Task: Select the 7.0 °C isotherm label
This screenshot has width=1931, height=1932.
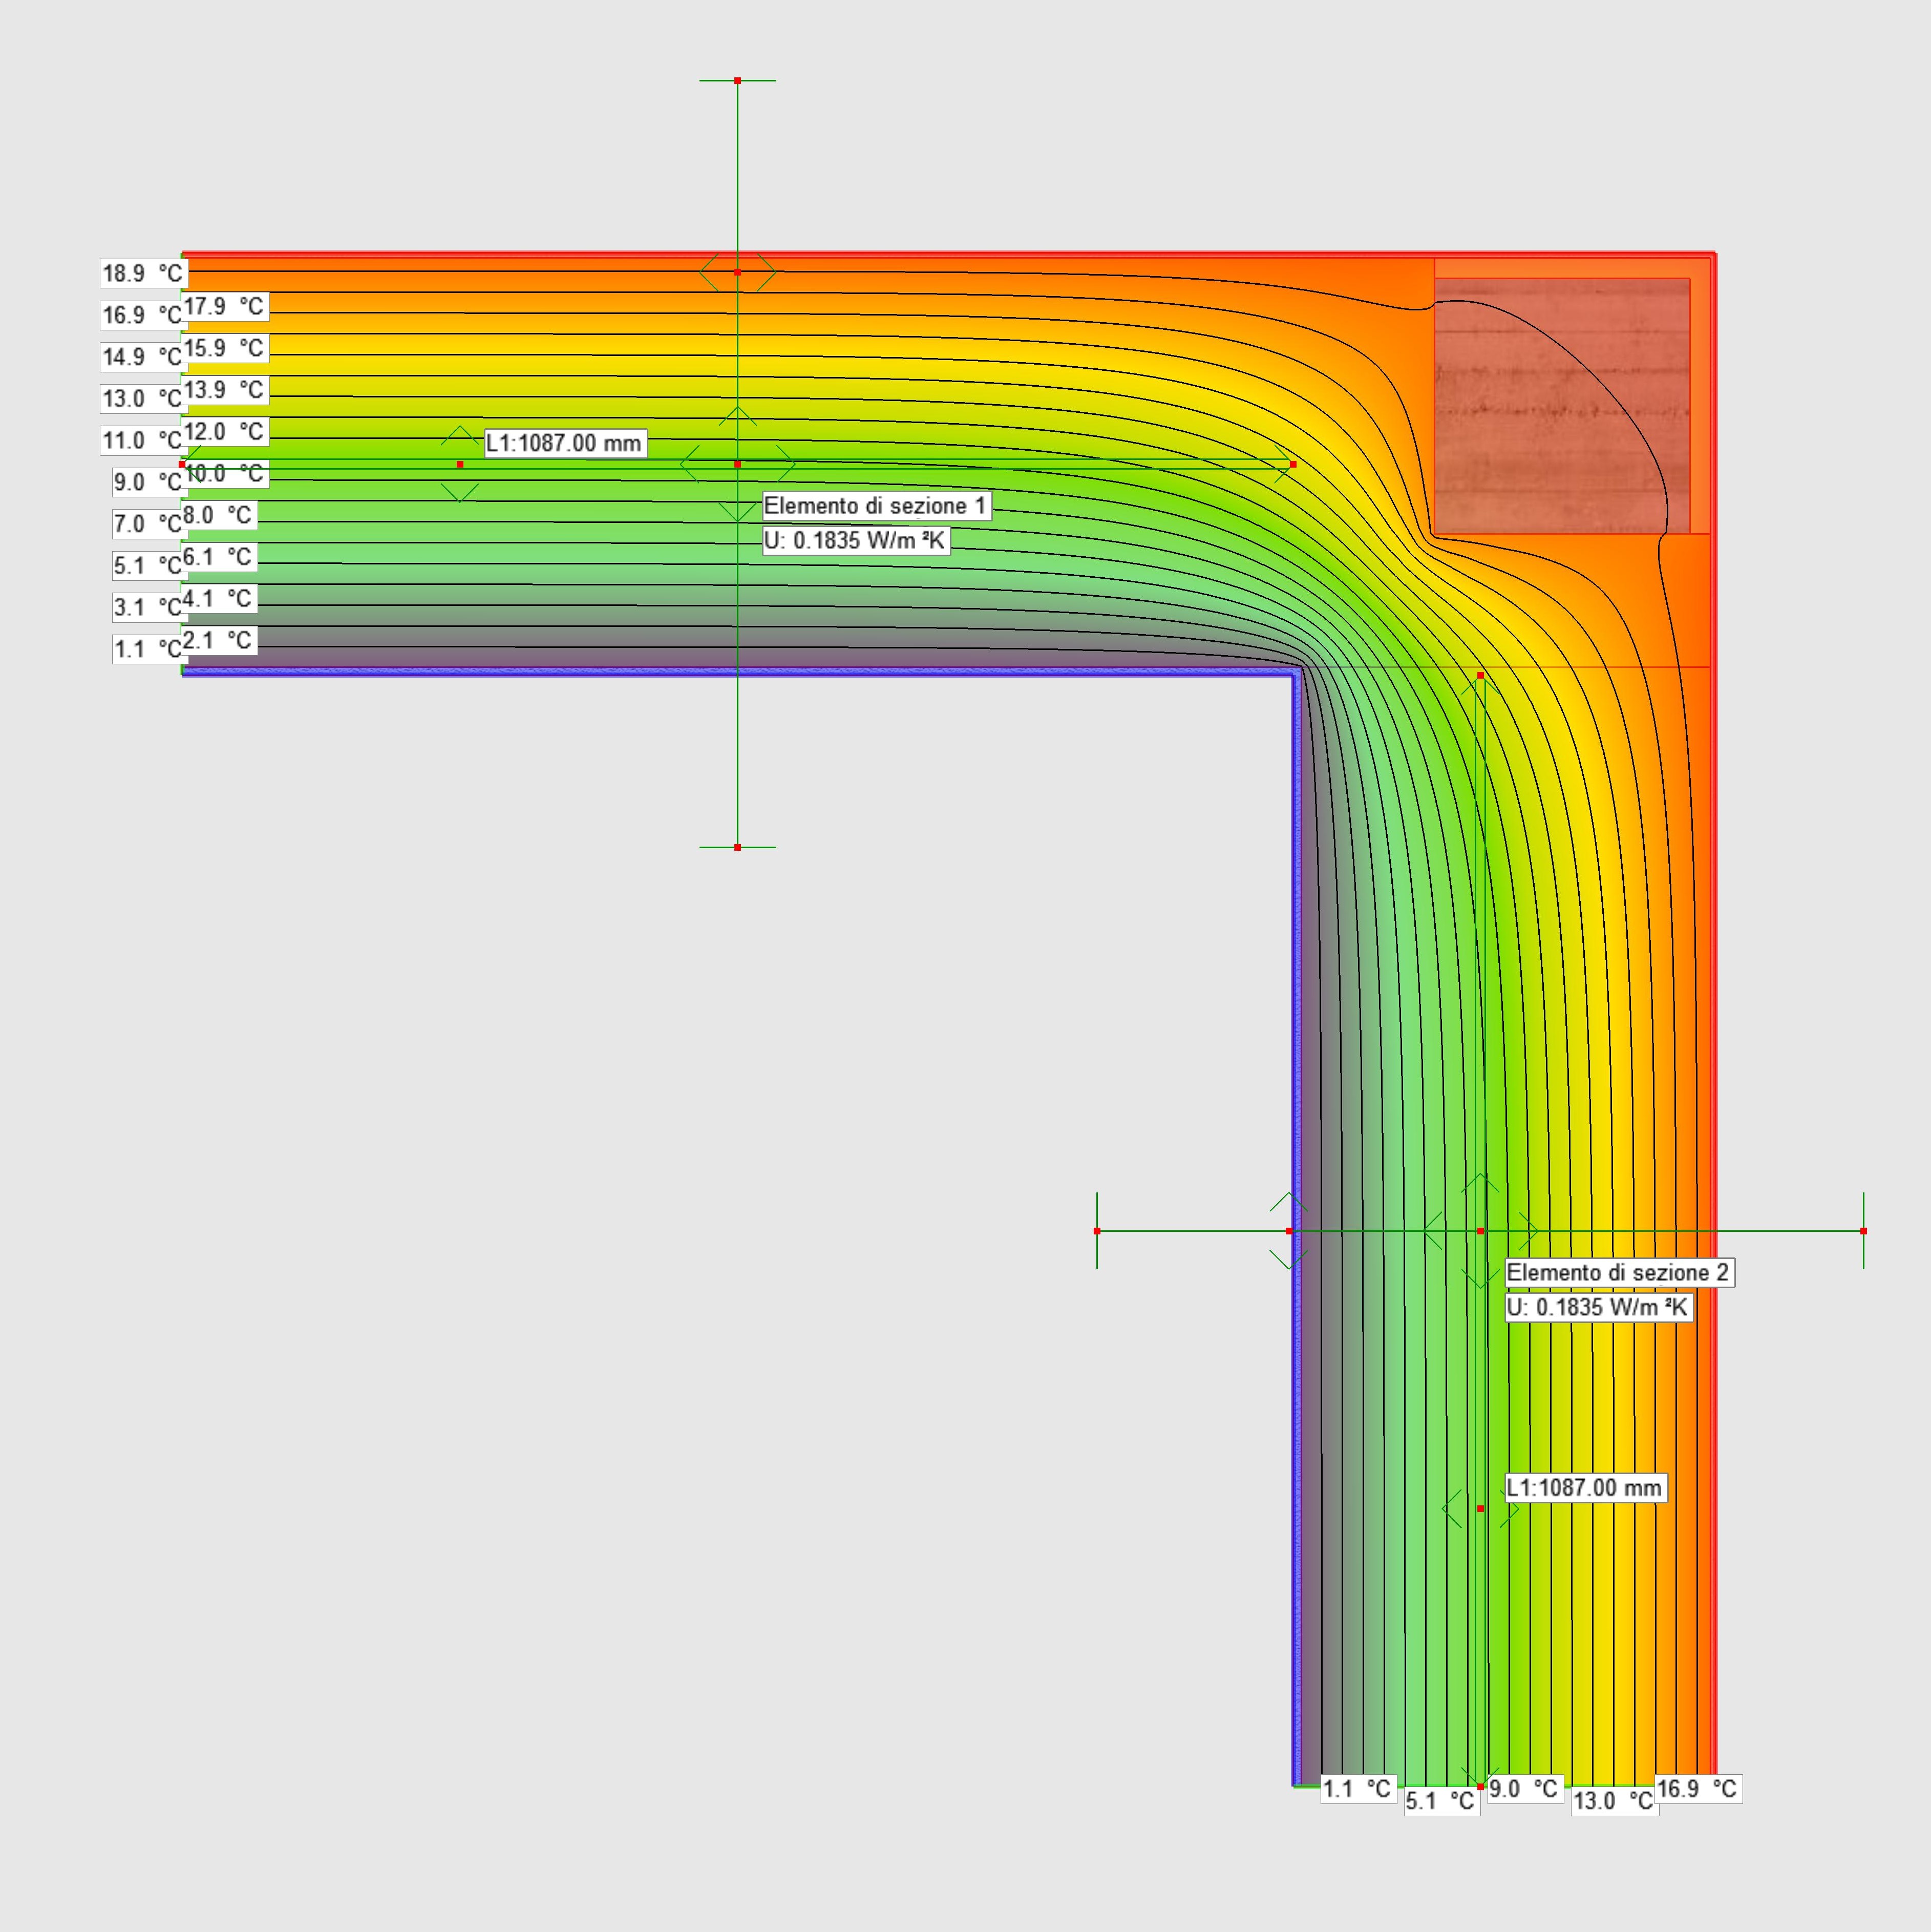Action: point(147,524)
